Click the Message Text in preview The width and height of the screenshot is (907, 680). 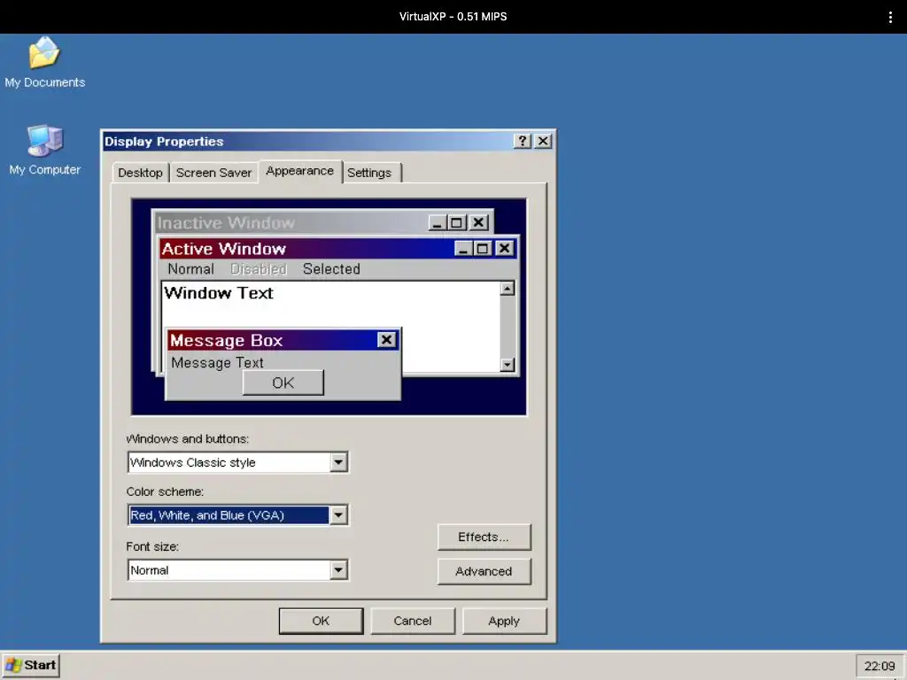pyautogui.click(x=218, y=362)
